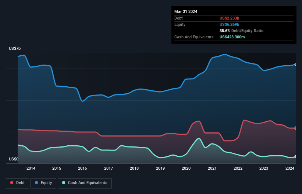The height and width of the screenshot is (194, 302).
Task: Select the Debt endpoint marker on the chart
Action: tap(296, 128)
